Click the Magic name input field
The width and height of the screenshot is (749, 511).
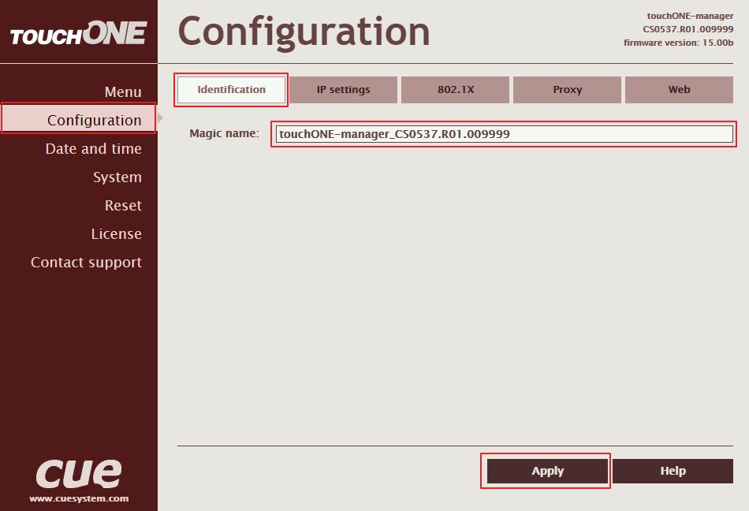tap(504, 134)
